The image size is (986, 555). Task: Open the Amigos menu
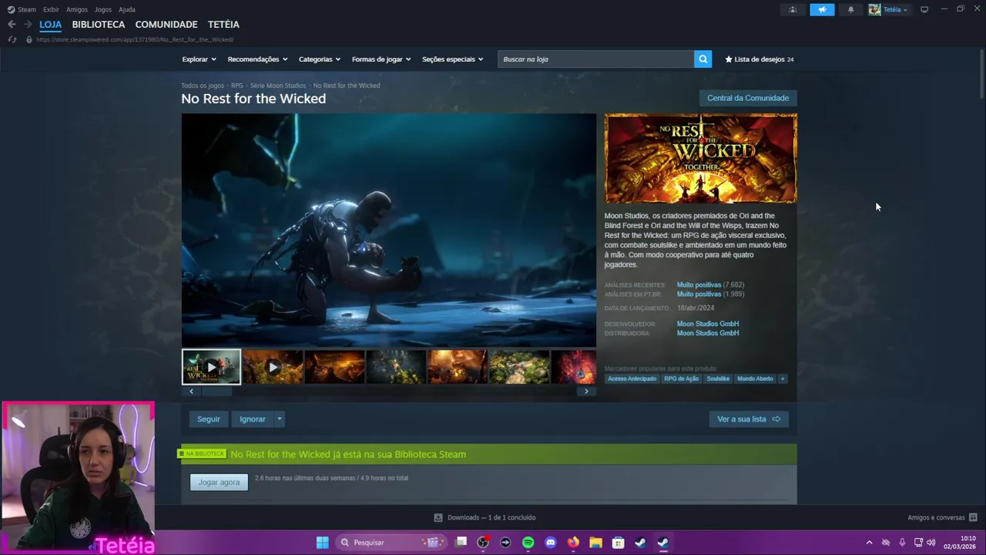coord(77,9)
